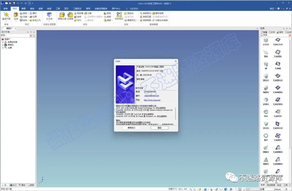Open the http://www.caxa.com link
Screen dimensions: 292x191
152,100
